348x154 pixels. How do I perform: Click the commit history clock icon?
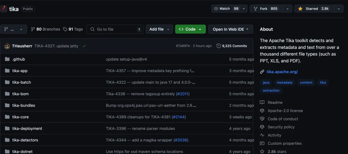[218, 46]
